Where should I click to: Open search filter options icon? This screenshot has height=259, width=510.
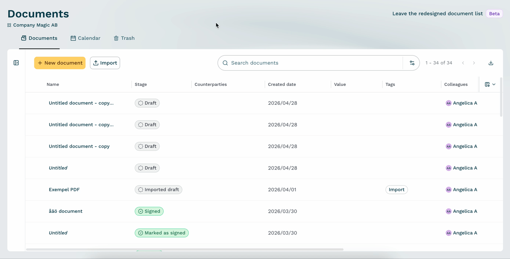pos(412,63)
